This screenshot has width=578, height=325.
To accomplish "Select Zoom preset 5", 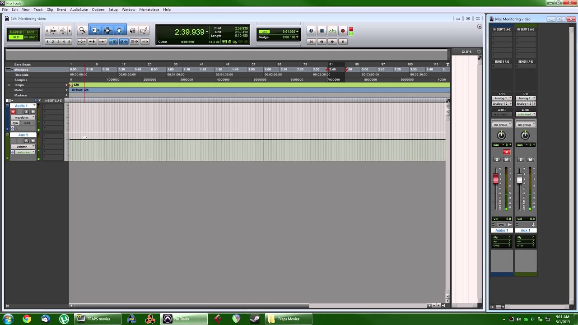I will click(x=69, y=42).
